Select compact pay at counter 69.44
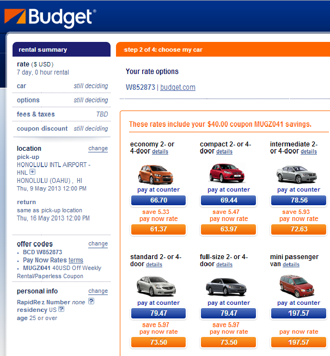This screenshot has width=330, height=356. click(229, 200)
